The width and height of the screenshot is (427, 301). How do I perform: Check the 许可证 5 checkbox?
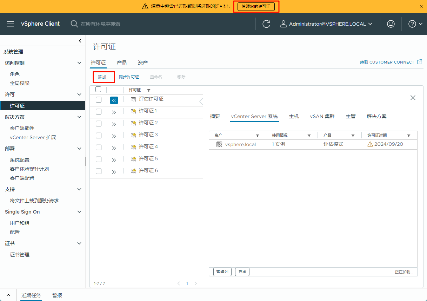(x=99, y=159)
